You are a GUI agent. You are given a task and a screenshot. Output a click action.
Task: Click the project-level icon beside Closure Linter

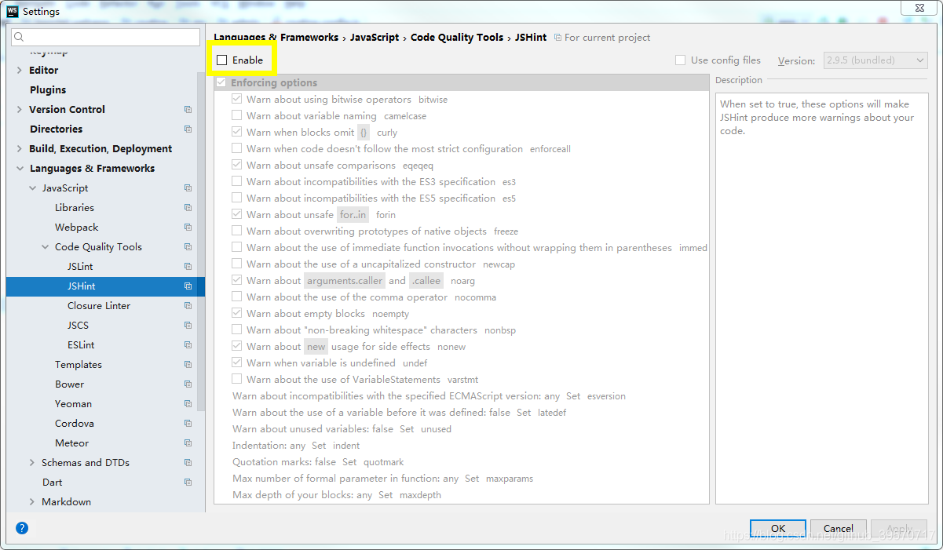[188, 306]
